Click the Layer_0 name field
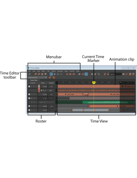Image resolution: width=137 pixels, height=178 pixels. [x=115, y=74]
